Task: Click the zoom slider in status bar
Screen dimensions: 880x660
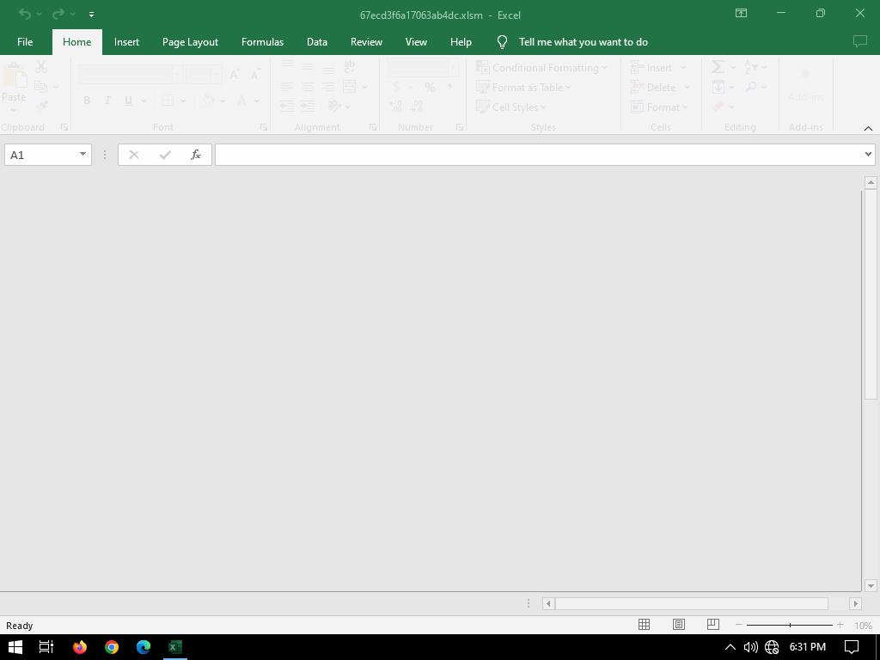Action: click(789, 625)
